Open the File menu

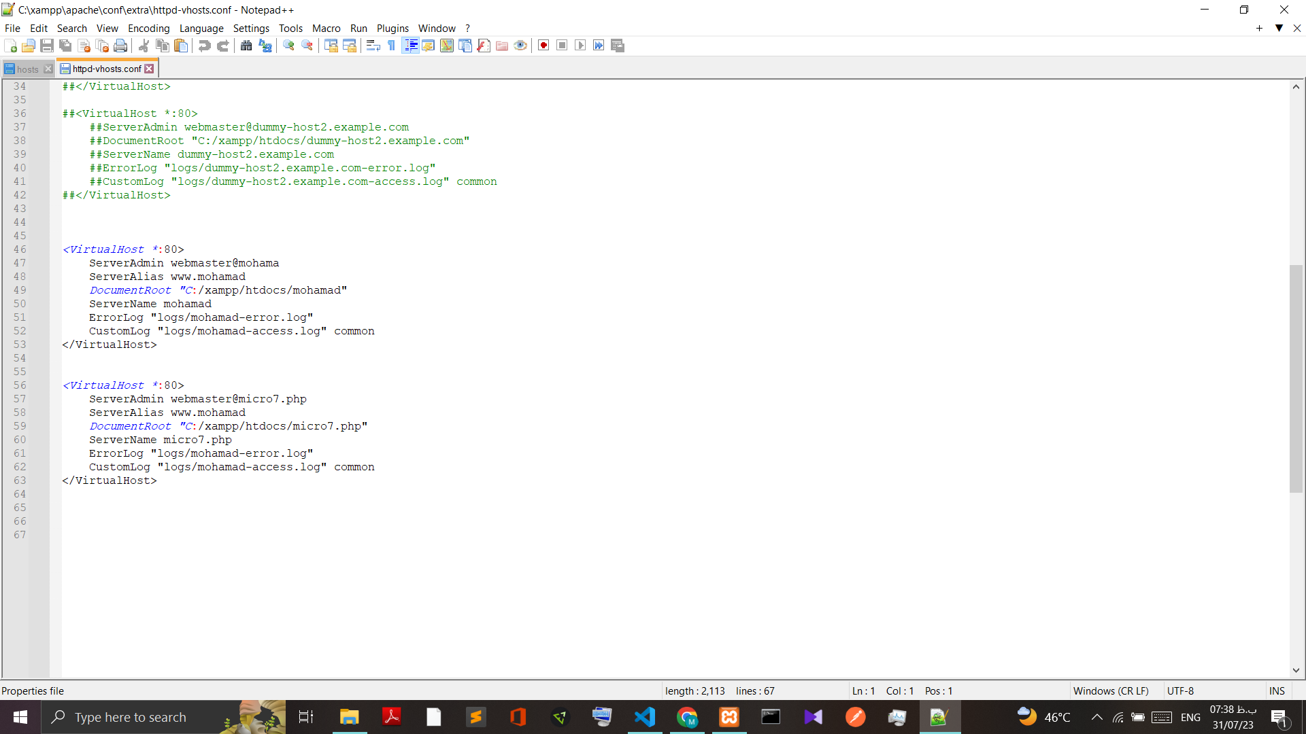click(x=12, y=28)
